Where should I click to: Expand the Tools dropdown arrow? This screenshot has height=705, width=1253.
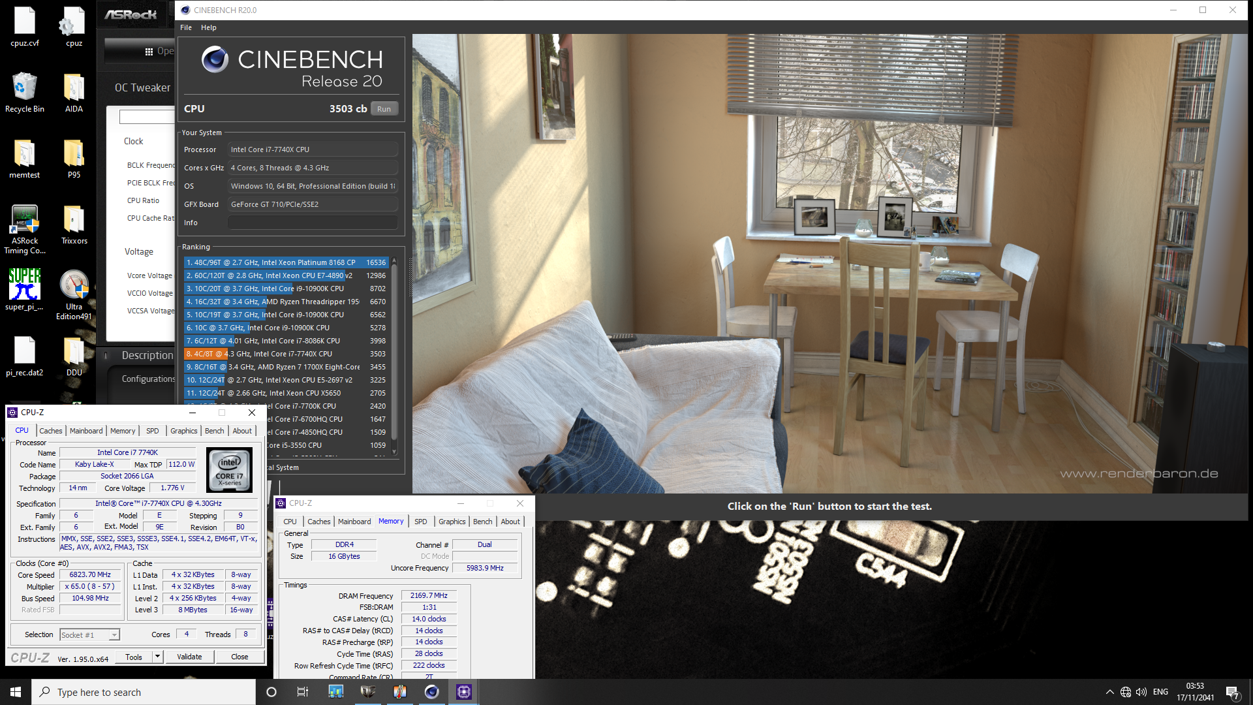tap(157, 657)
